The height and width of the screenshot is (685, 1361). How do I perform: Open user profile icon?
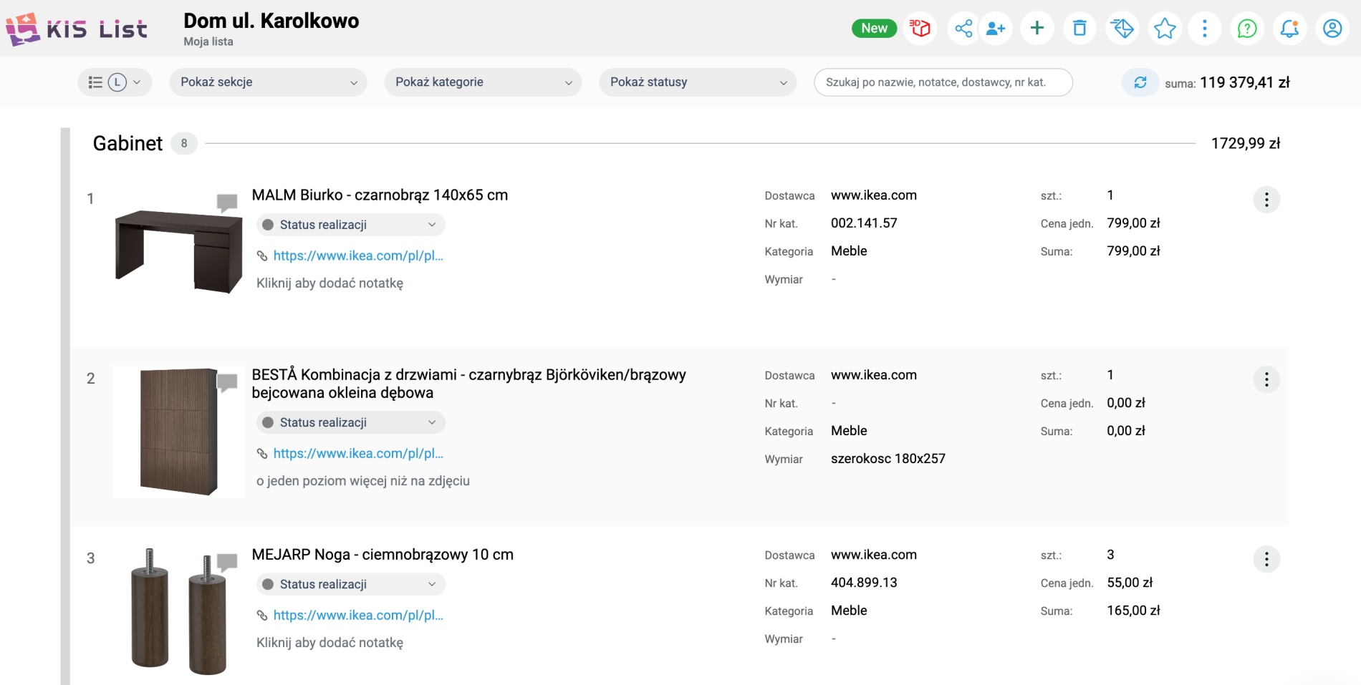coord(1332,29)
